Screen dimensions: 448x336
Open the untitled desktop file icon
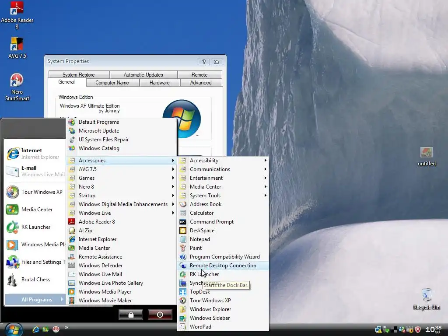[x=426, y=156]
